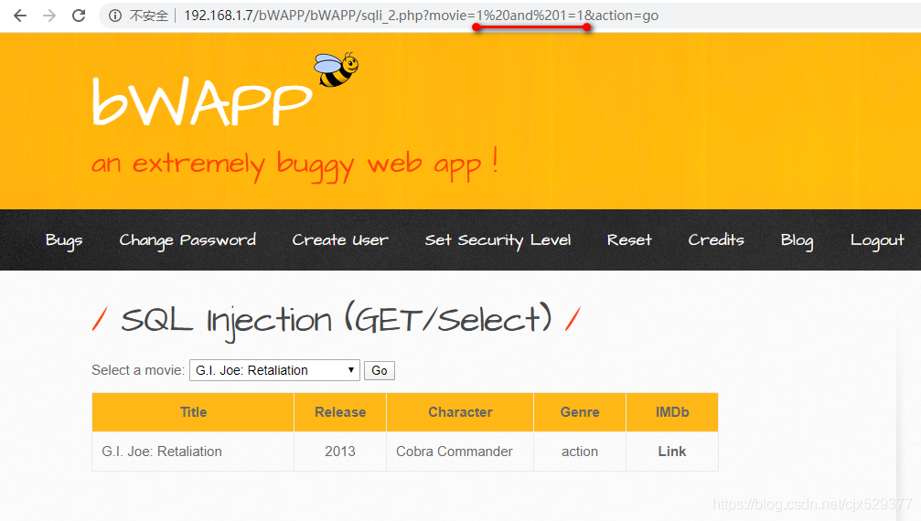Click the Genre column header

[x=580, y=412]
